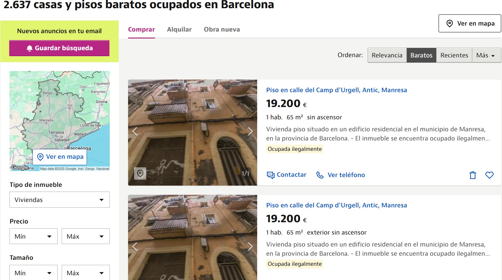502x280 pixels.
Task: Expand the Más sort dropdown
Action: [487, 55]
